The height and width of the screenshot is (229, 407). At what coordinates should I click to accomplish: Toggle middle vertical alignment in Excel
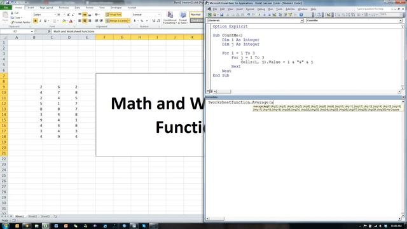(85, 15)
